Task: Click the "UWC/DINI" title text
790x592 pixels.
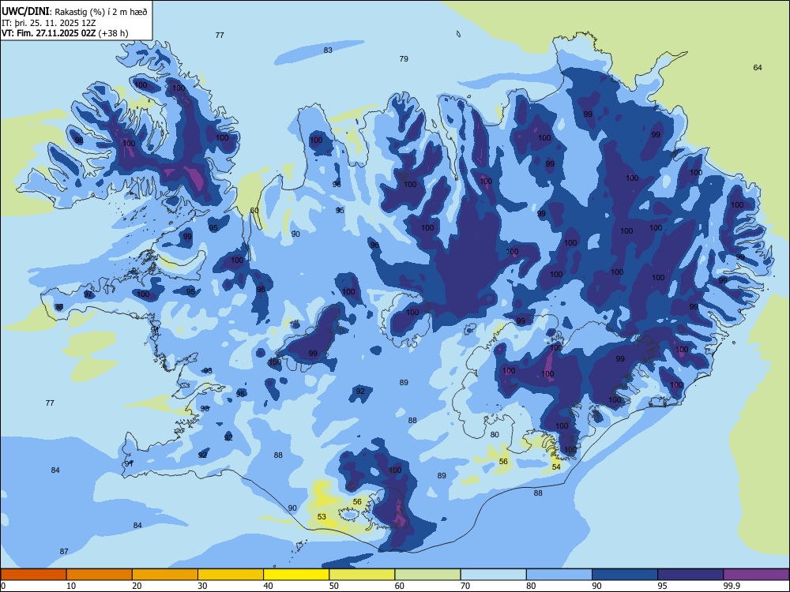Action: 26,12
